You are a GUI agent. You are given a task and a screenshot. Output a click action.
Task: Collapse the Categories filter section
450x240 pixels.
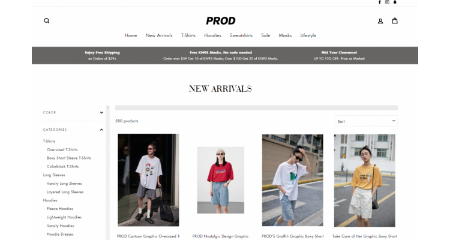pos(73,130)
